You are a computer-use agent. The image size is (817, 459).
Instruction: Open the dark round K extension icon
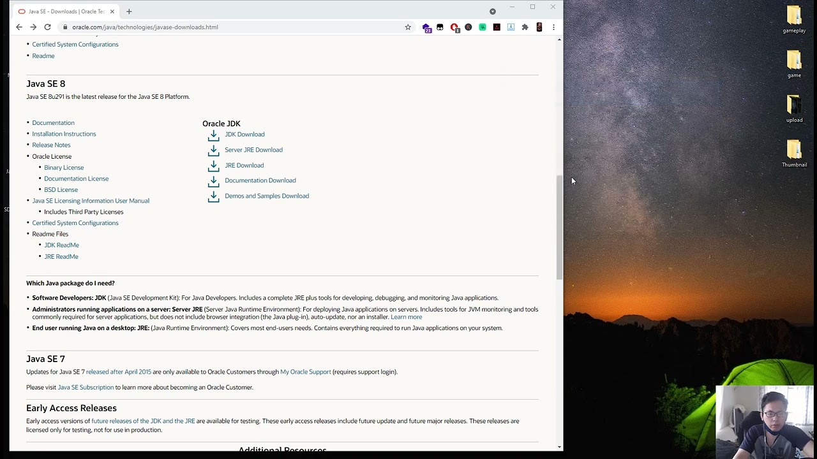(x=468, y=27)
